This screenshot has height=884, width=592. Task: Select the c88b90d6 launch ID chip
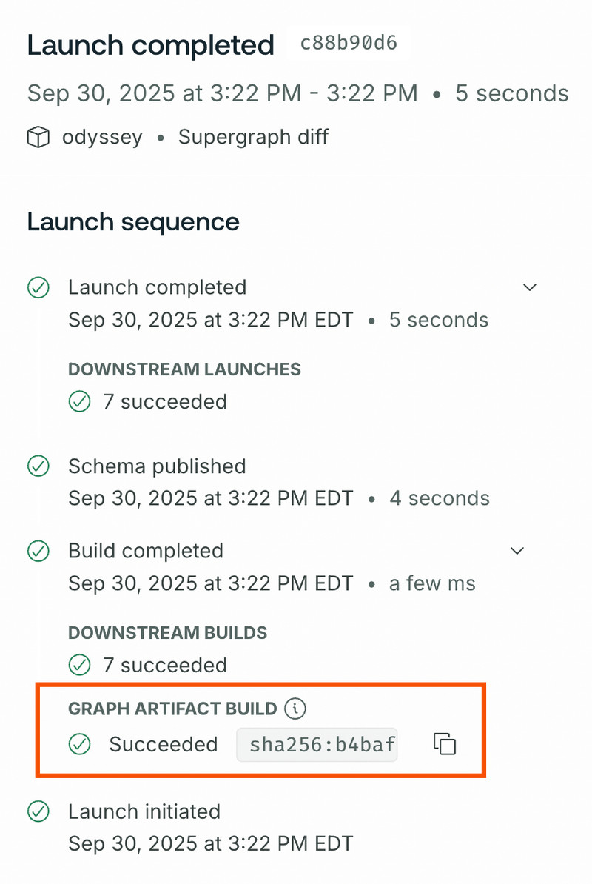[x=349, y=44]
